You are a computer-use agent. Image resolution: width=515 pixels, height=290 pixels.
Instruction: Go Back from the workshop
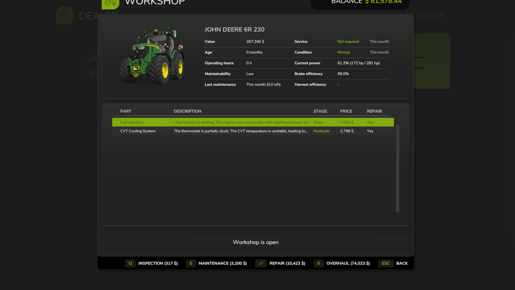click(x=402, y=263)
